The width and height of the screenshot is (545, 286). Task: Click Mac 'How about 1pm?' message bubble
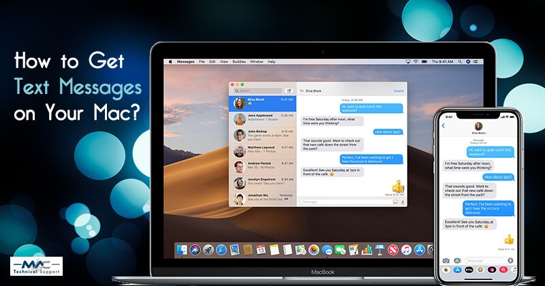pos(388,132)
